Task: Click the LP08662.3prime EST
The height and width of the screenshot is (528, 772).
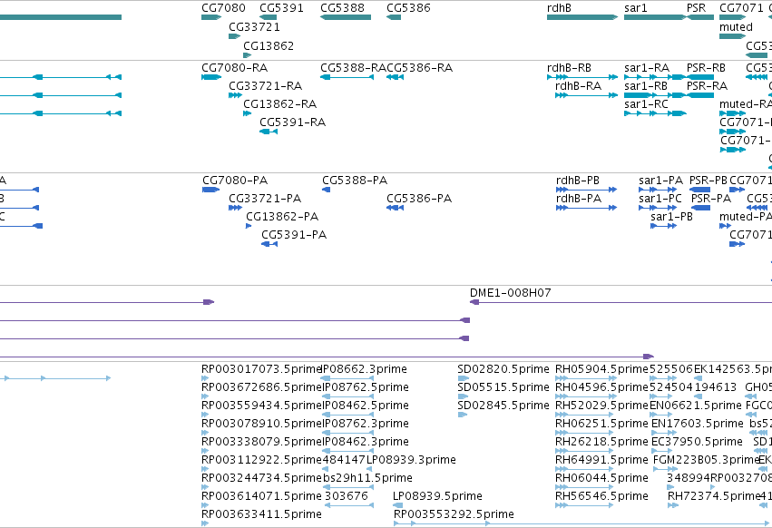Action: [347, 378]
